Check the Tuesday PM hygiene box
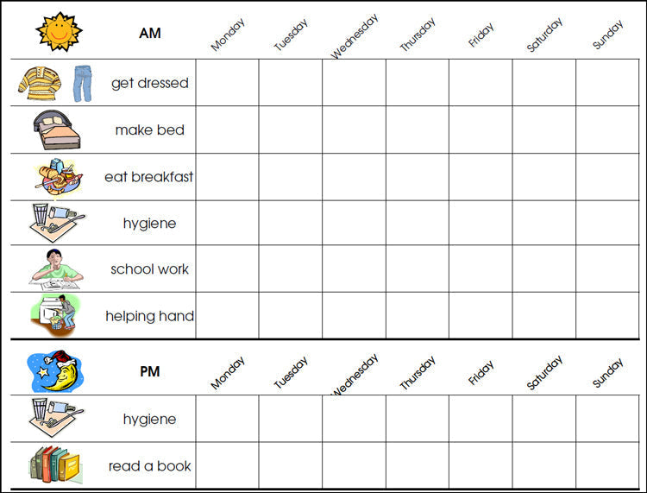Viewport: 647px width, 493px height. [x=291, y=419]
